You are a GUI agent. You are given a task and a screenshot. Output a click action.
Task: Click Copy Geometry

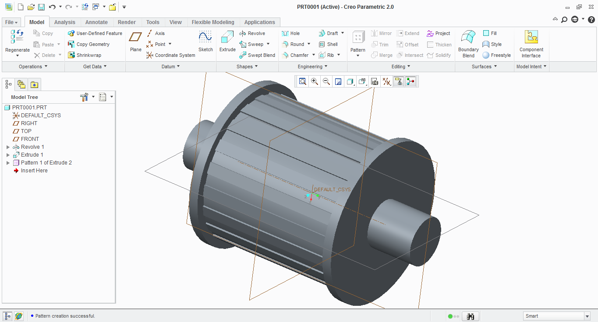tap(88, 44)
